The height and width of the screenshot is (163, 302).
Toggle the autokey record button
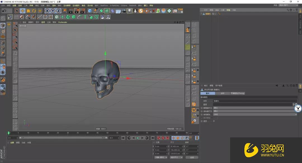click(x=163, y=138)
